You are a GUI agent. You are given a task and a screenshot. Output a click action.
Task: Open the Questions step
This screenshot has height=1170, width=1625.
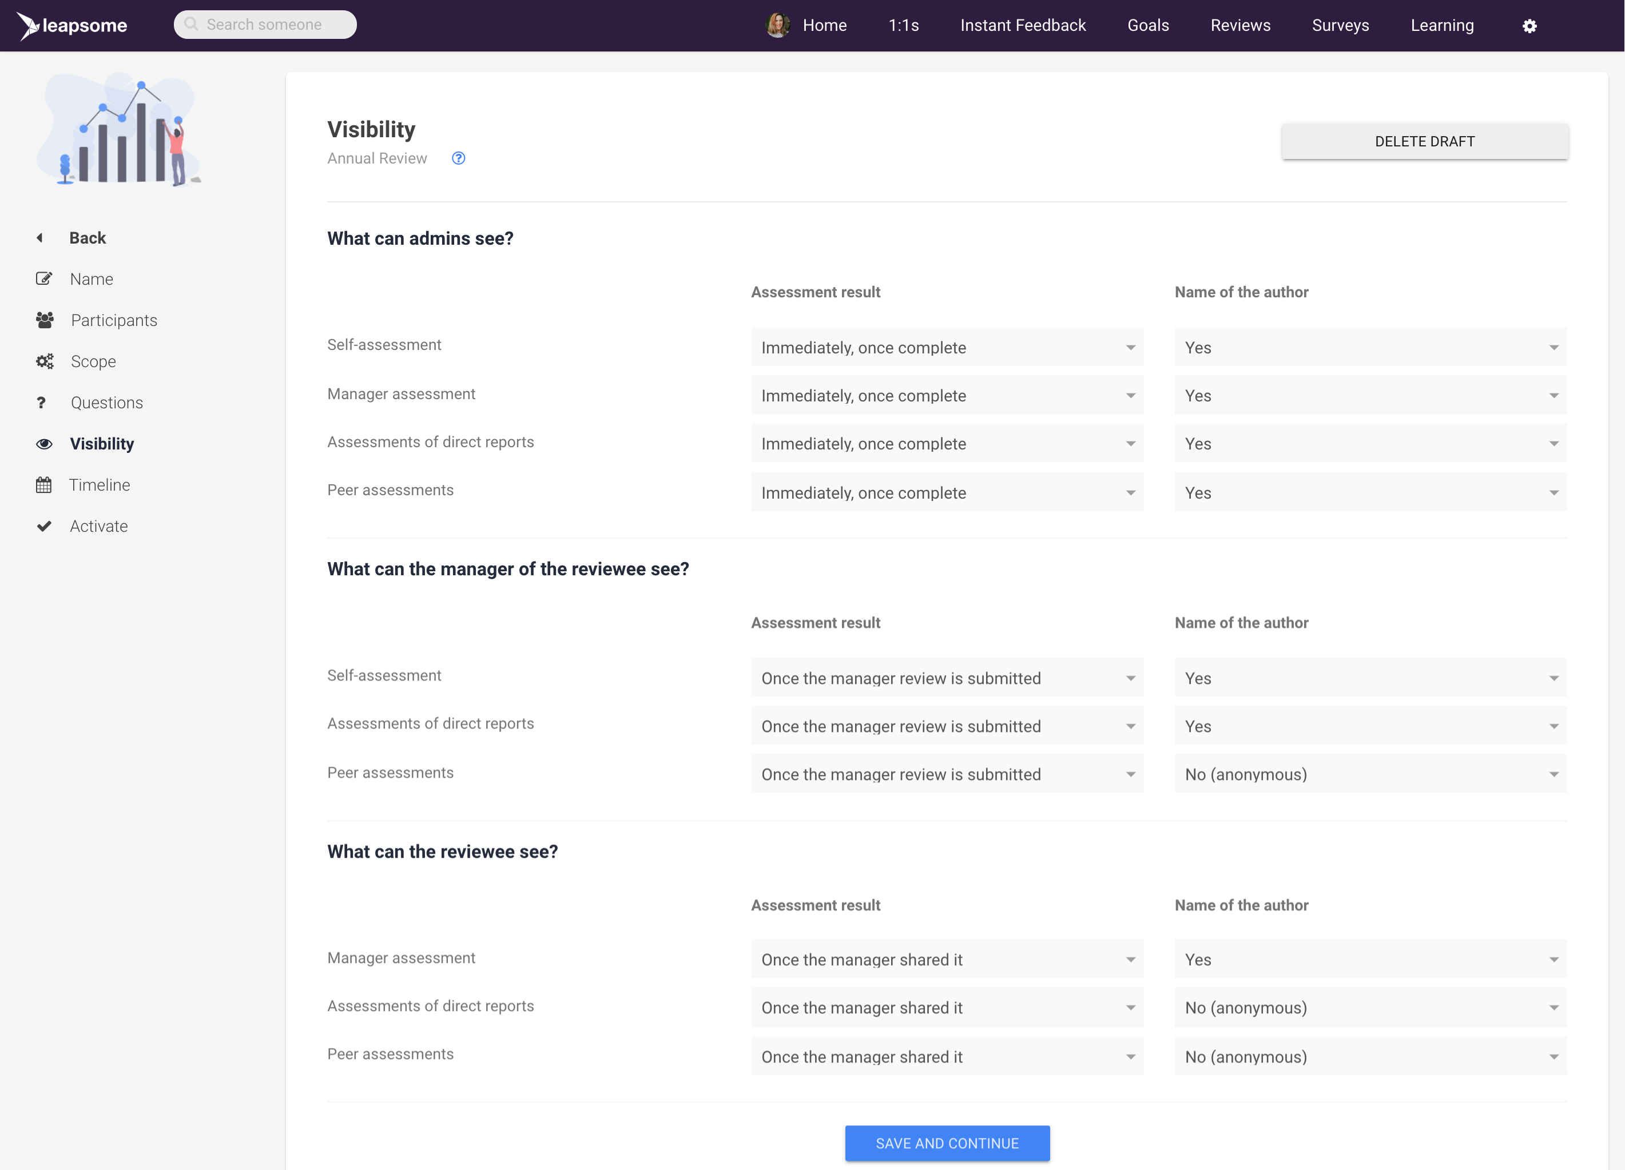coord(107,403)
